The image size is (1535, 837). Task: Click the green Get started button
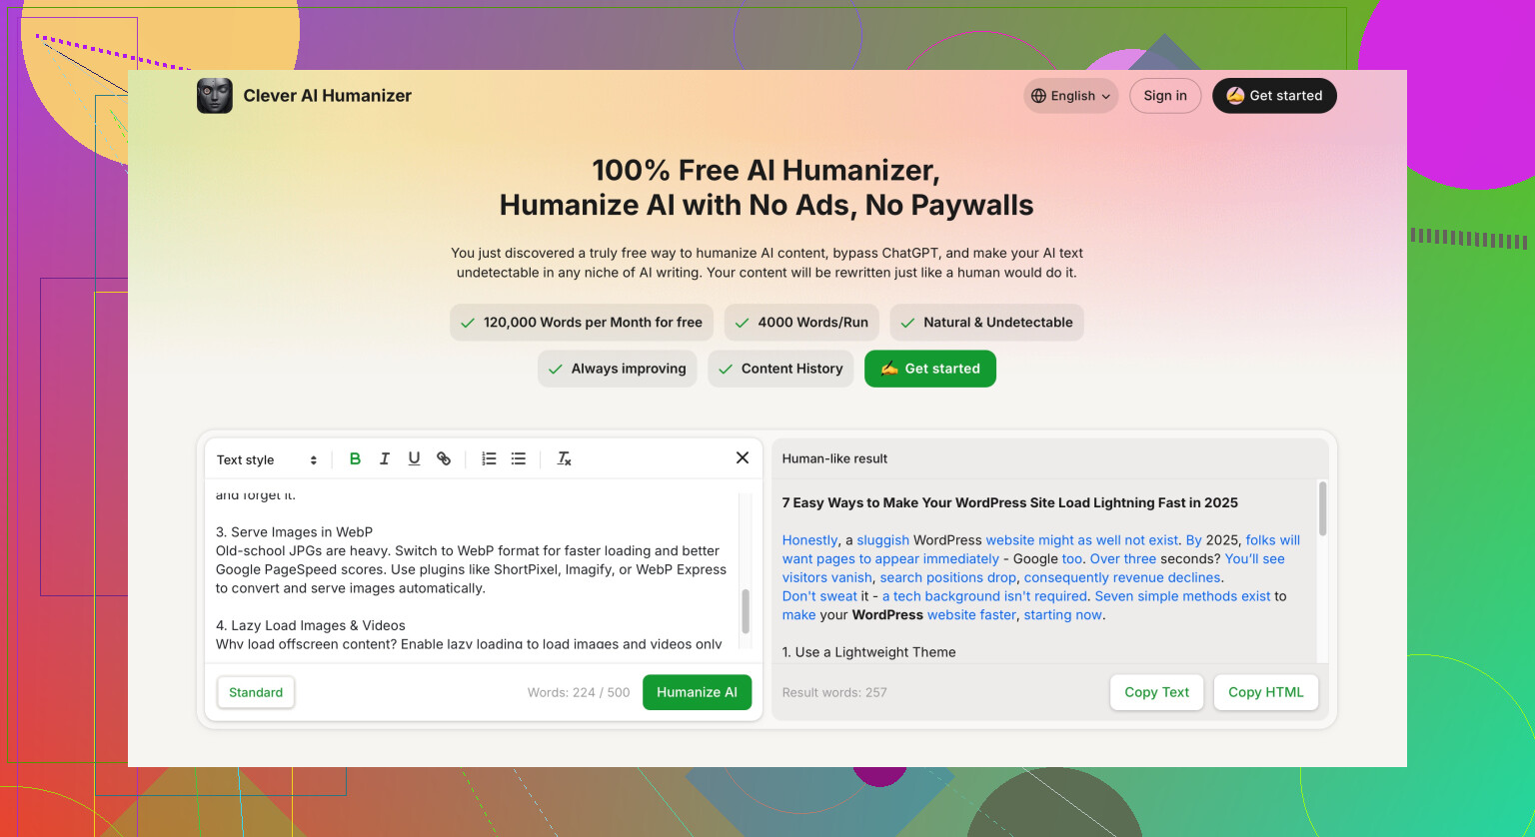click(930, 369)
